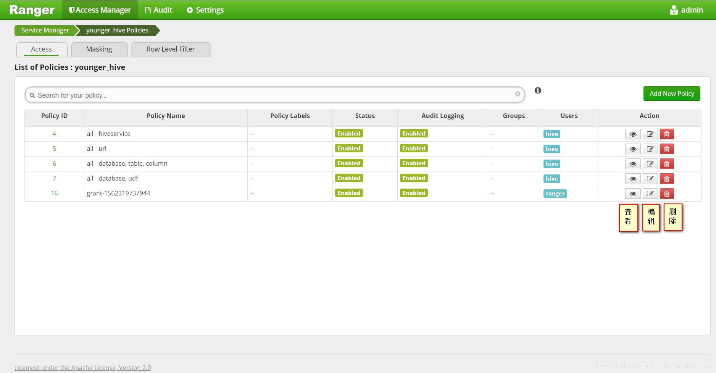Screen dimensions: 716x373
Task: Clear the policy search box
Action: (x=518, y=94)
